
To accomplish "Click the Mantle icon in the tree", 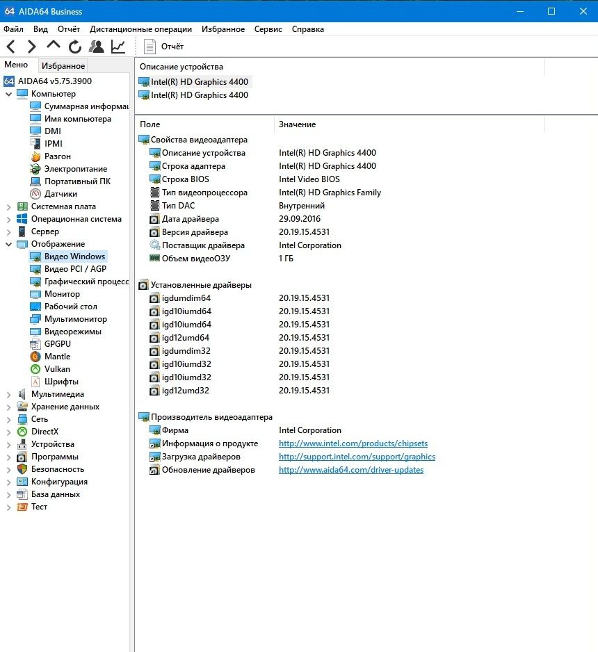I will pos(35,357).
